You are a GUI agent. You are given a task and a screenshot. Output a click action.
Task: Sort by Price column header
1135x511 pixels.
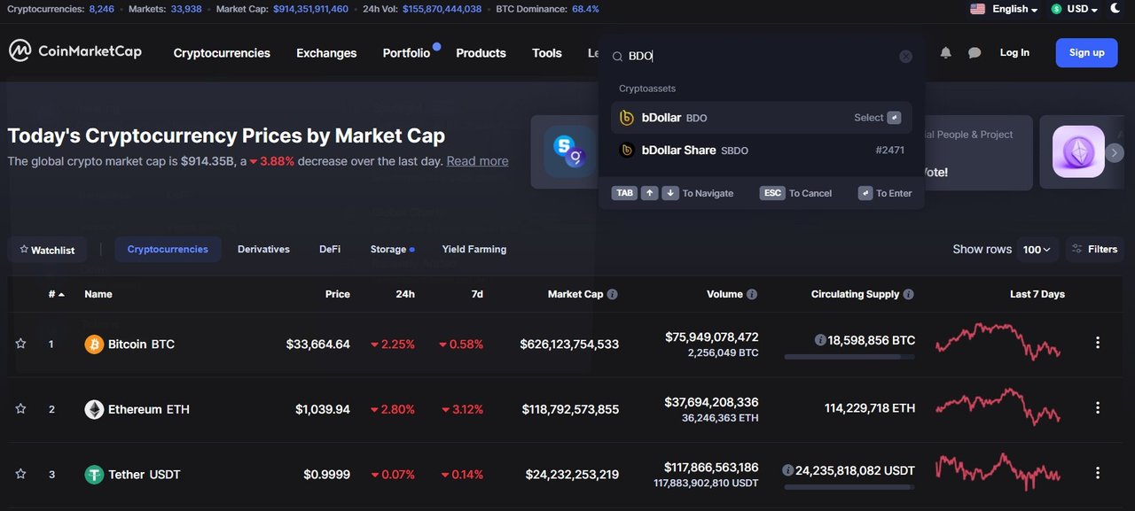[337, 294]
